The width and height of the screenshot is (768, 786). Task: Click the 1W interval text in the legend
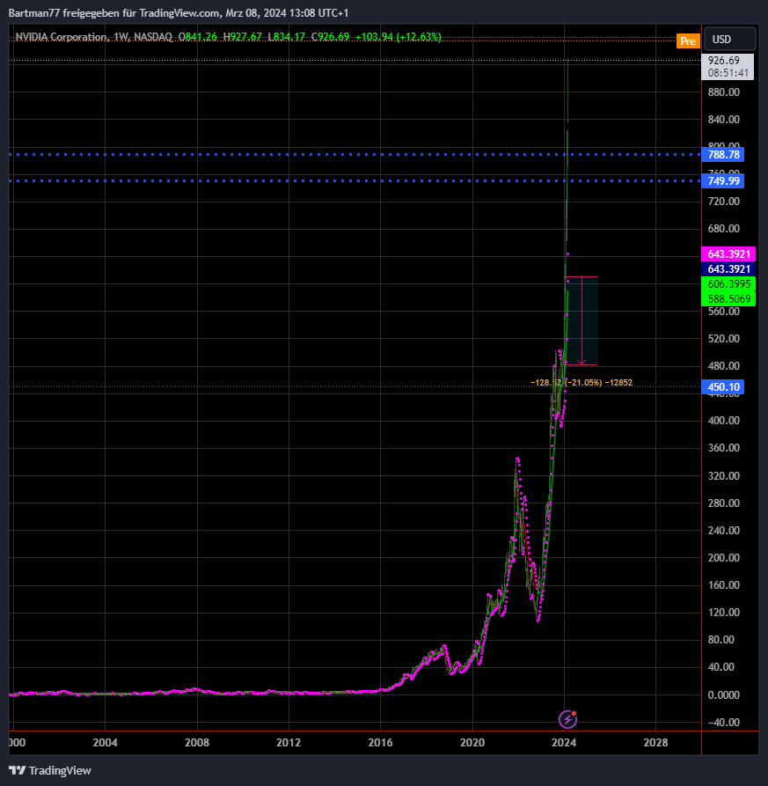tap(121, 37)
